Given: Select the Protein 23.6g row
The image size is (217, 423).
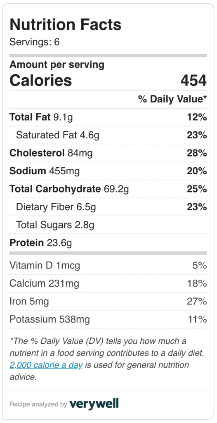Looking at the screenshot, I should 108,243.
